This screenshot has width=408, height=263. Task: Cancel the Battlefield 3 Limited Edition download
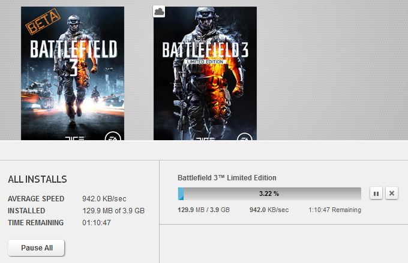[391, 193]
